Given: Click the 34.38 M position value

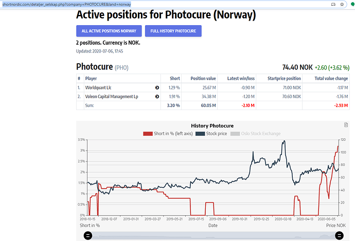Looking at the screenshot, I should tap(209, 97).
